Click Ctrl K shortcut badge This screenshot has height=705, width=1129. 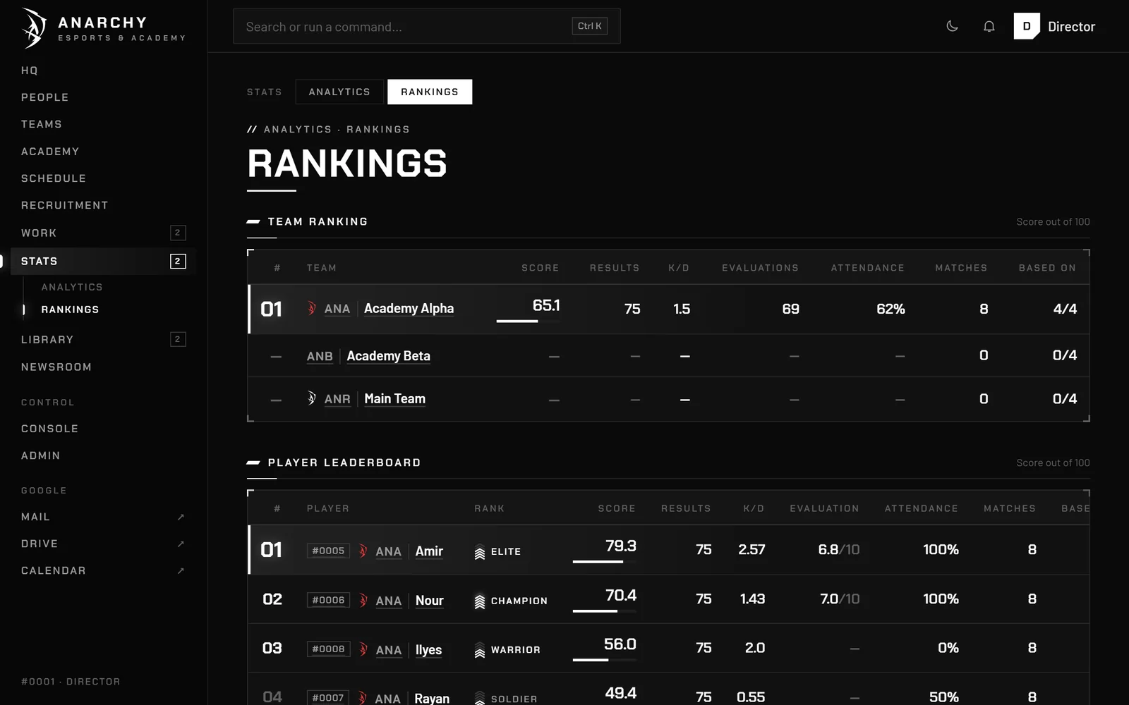click(x=590, y=26)
